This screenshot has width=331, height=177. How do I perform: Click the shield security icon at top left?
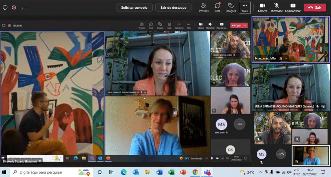point(5,7)
